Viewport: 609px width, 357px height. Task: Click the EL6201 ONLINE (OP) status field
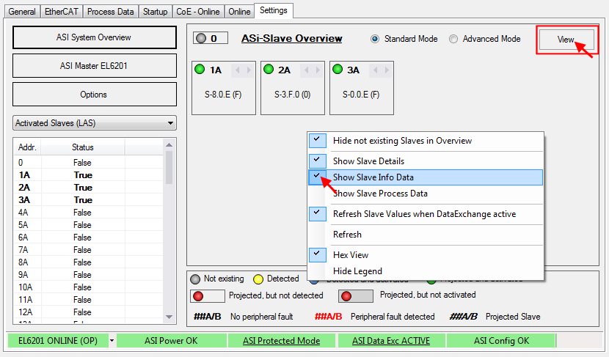pyautogui.click(x=58, y=341)
